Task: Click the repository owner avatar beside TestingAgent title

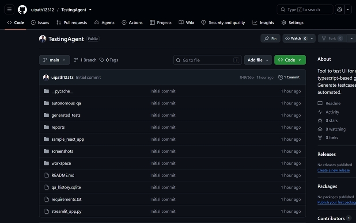Action: pos(43,39)
